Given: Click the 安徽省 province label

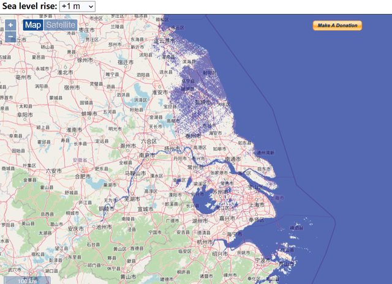Looking at the screenshot, I should pos(80,160).
